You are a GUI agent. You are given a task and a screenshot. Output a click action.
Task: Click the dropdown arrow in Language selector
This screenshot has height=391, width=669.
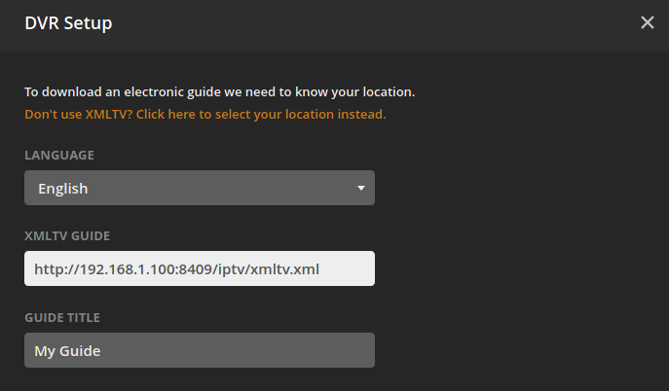click(x=360, y=188)
